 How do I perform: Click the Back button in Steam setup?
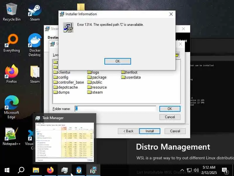point(128,131)
